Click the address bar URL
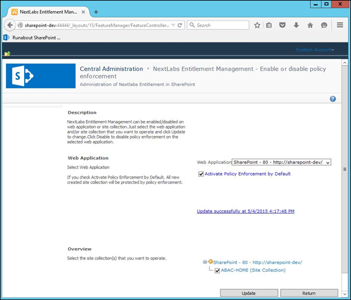 click(x=97, y=25)
